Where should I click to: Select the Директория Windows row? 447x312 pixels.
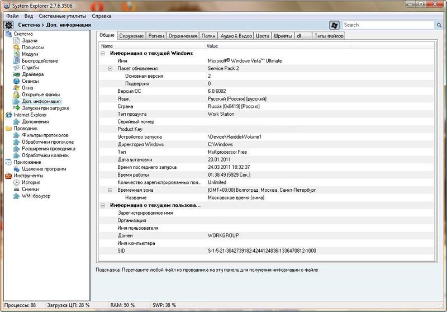coord(267,145)
